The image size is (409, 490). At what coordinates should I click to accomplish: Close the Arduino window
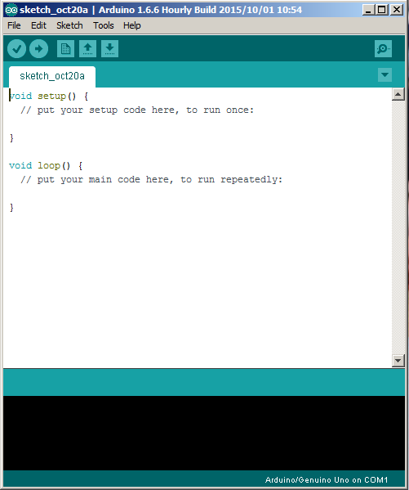tap(397, 10)
